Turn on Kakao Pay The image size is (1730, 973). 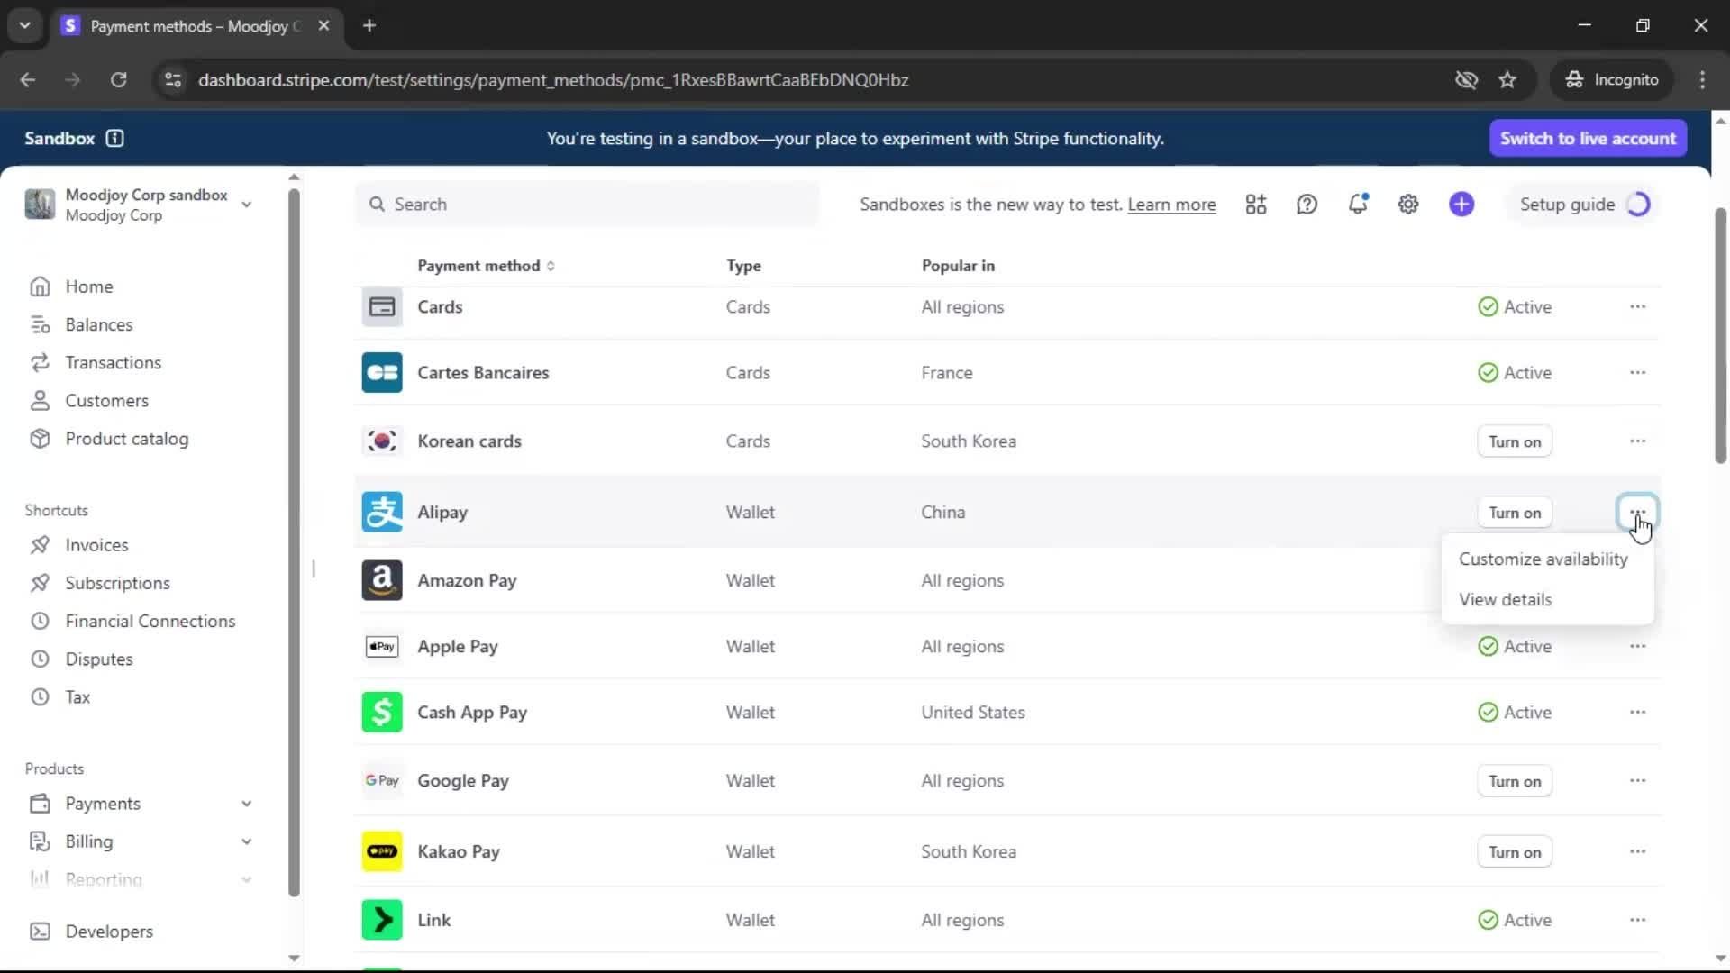coord(1515,852)
